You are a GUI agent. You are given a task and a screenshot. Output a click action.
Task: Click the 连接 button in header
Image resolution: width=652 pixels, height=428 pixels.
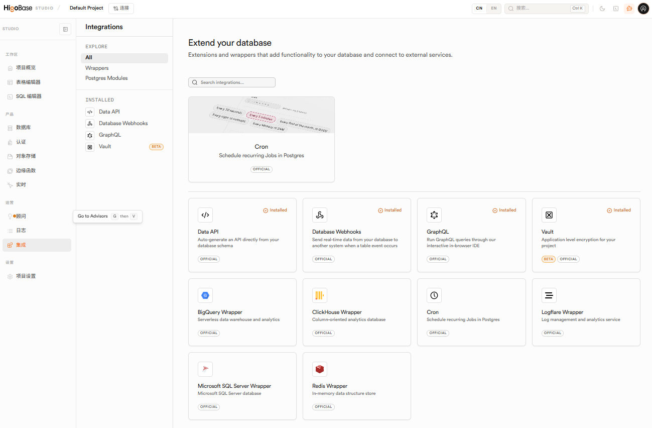click(121, 9)
